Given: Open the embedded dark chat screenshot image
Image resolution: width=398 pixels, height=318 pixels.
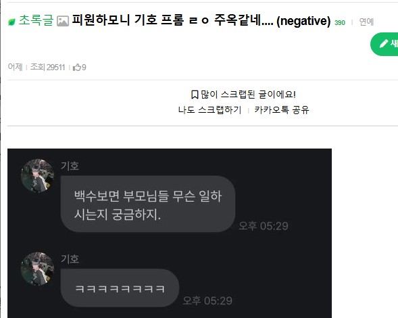Looking at the screenshot, I should pyautogui.click(x=170, y=234).
